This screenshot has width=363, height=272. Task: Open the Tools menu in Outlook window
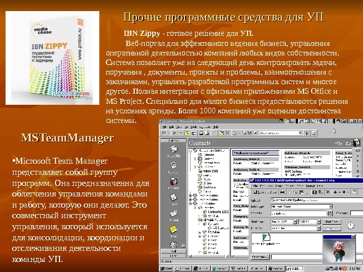tap(193, 127)
